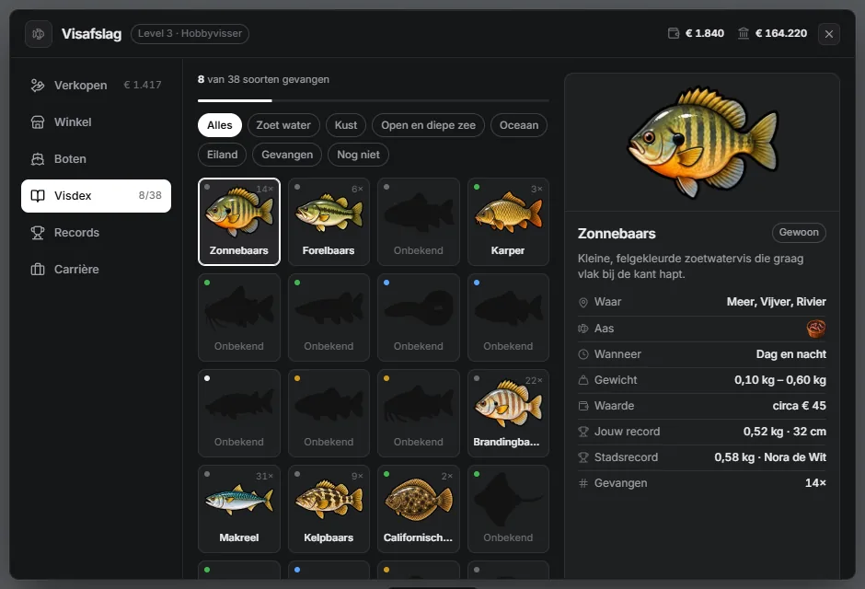Click the Stadsrecord value 0,58 kg · Nora de Wit
865x589 pixels.
coord(770,457)
